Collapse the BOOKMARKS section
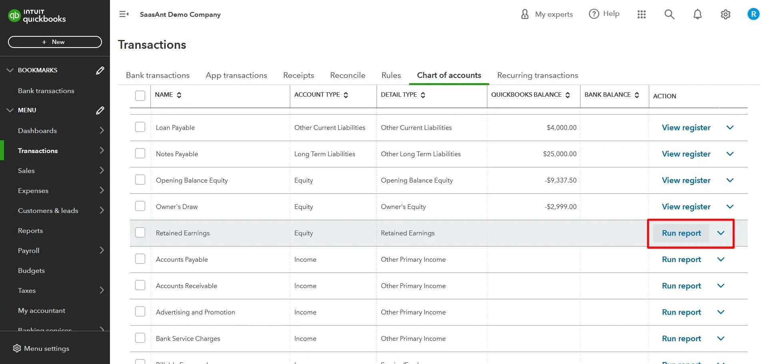The height and width of the screenshot is (364, 764). coord(10,70)
